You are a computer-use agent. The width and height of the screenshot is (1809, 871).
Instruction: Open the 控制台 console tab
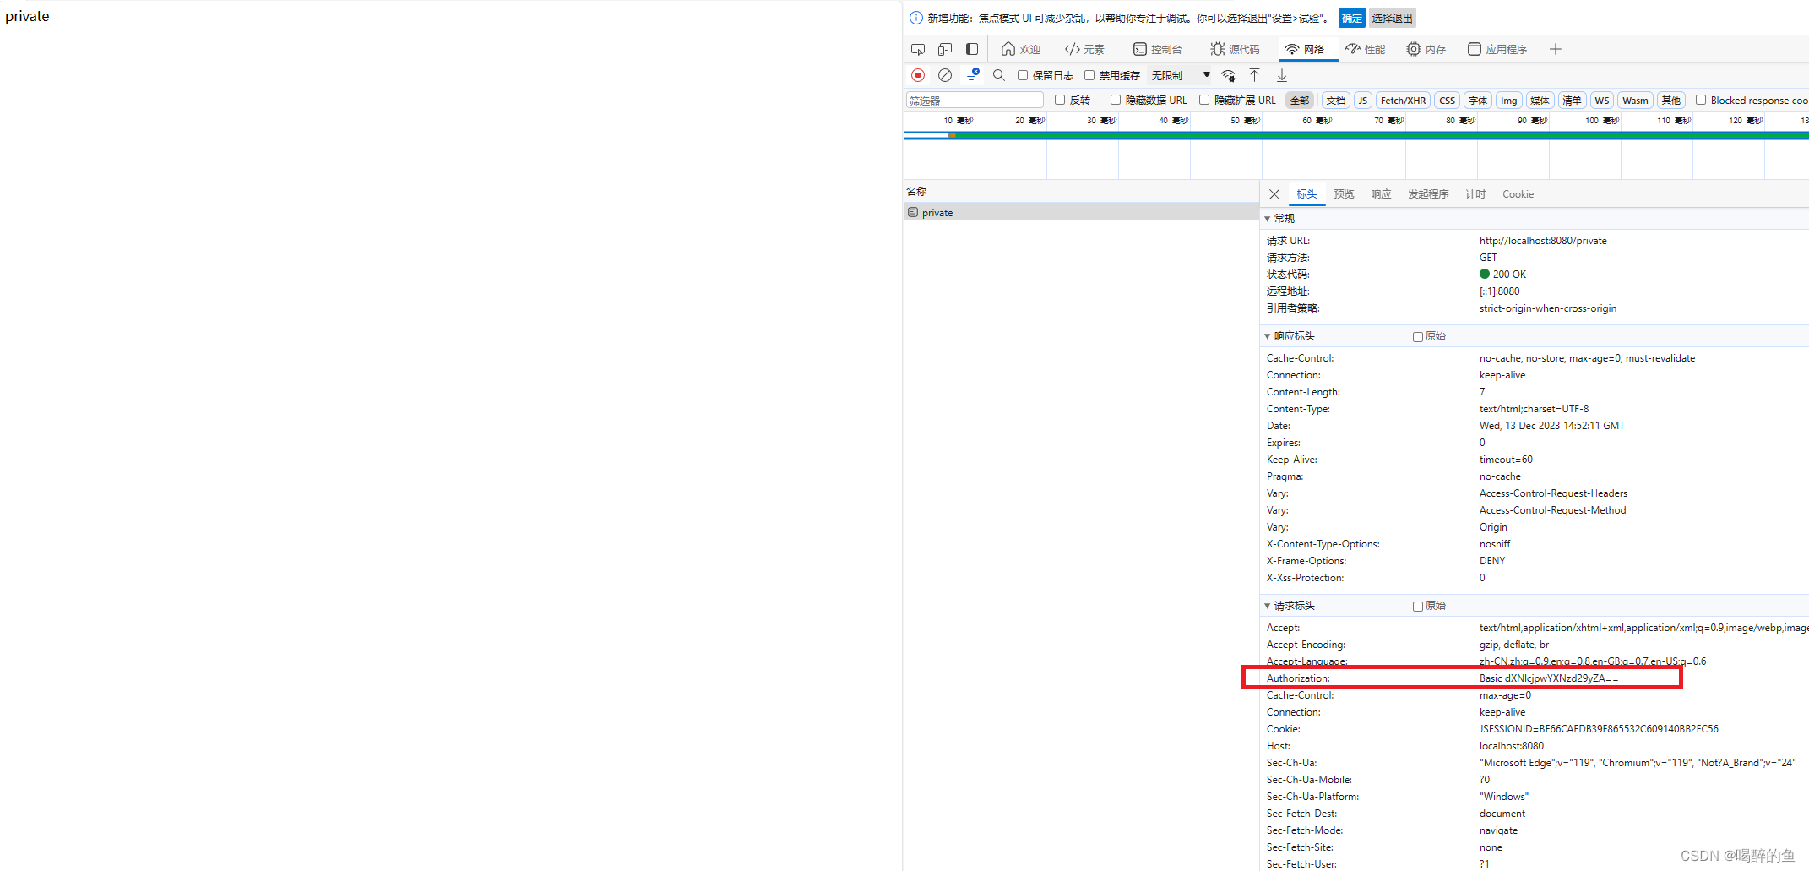coord(1157,50)
